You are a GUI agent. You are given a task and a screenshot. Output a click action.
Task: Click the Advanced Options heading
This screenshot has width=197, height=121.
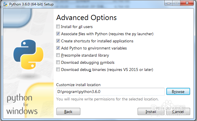pos(86,17)
